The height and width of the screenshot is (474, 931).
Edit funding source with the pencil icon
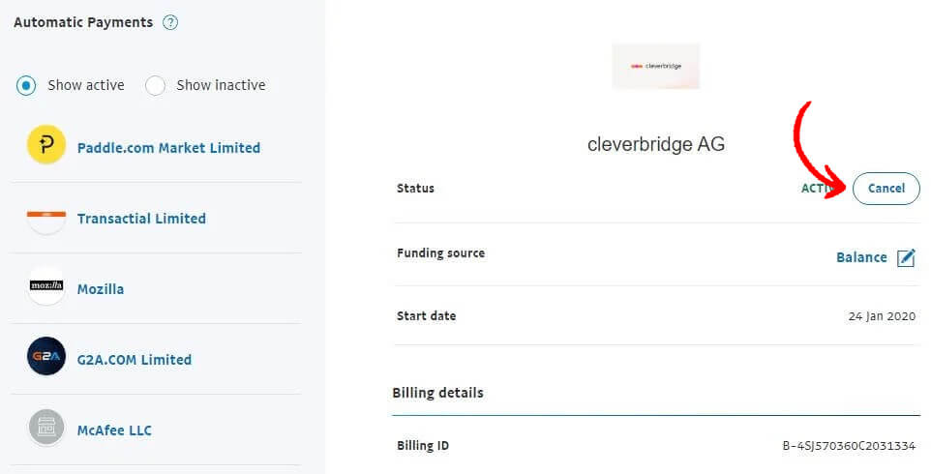tap(906, 257)
